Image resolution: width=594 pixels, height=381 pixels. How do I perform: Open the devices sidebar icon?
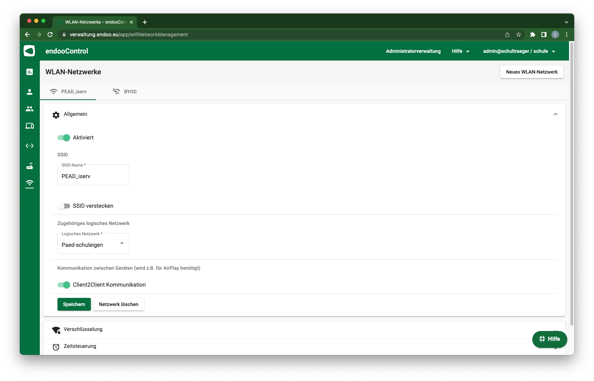tap(30, 126)
